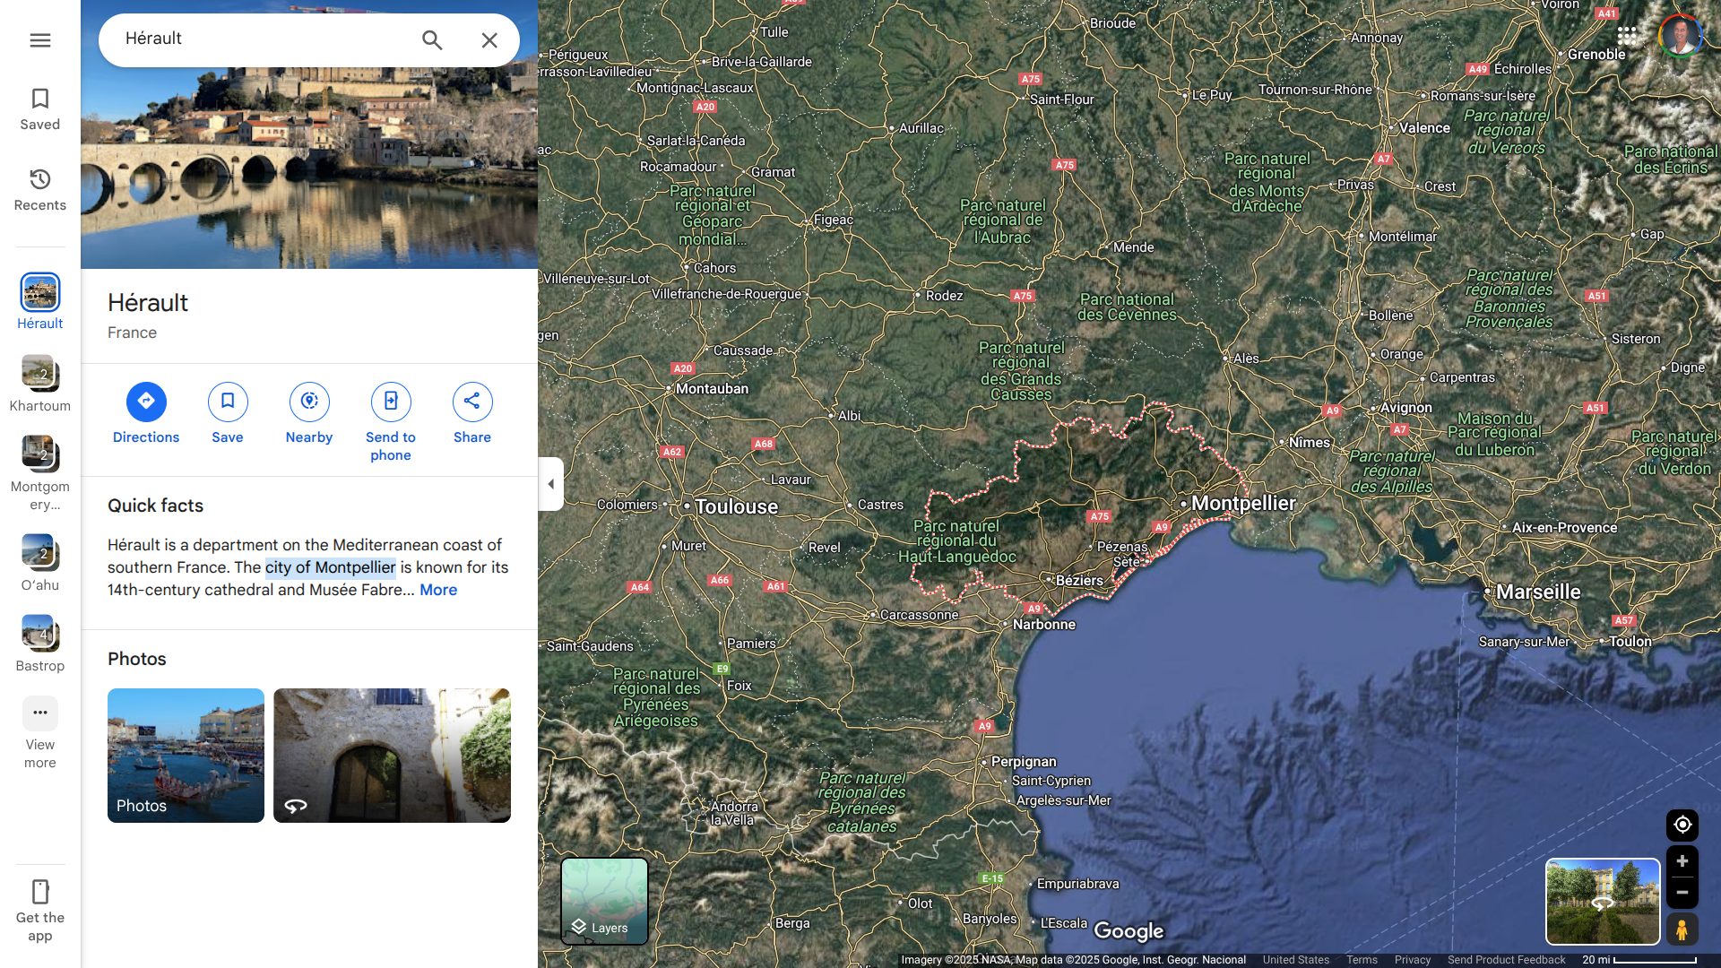
Task: Search Nearby places
Action: click(309, 402)
